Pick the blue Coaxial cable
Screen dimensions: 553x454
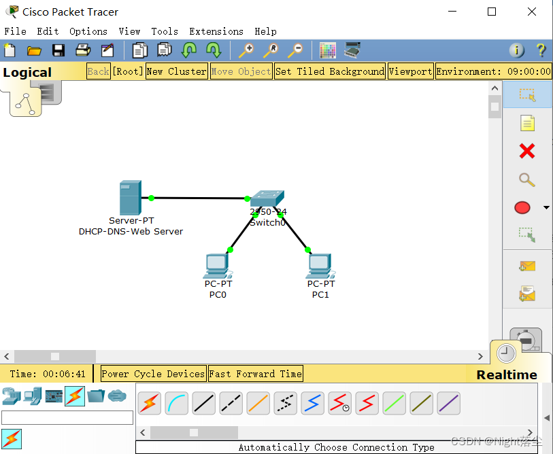coord(312,403)
